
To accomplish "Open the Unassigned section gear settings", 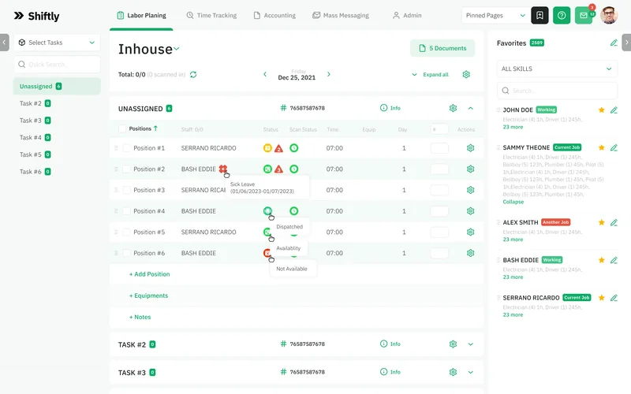I will point(453,108).
